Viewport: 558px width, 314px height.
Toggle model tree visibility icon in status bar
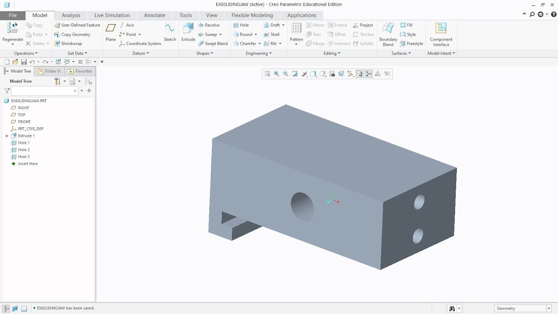point(6,308)
